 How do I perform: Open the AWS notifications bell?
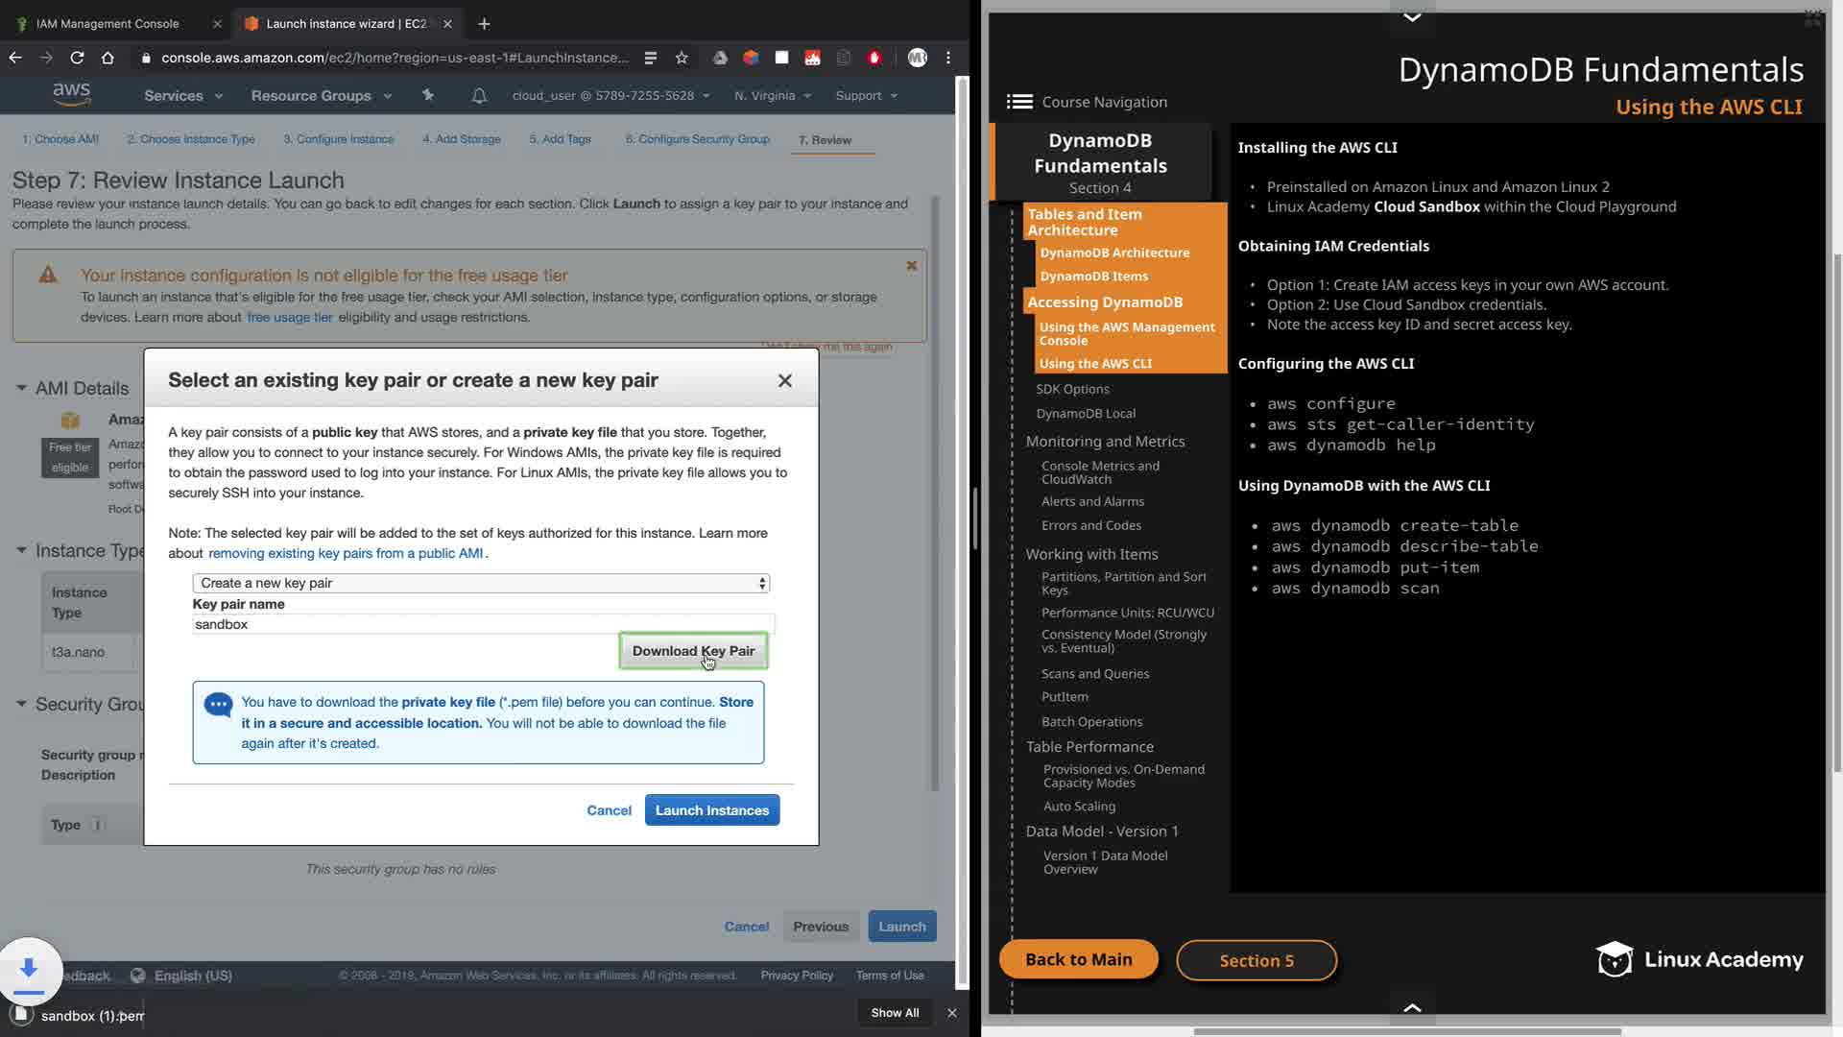[479, 95]
